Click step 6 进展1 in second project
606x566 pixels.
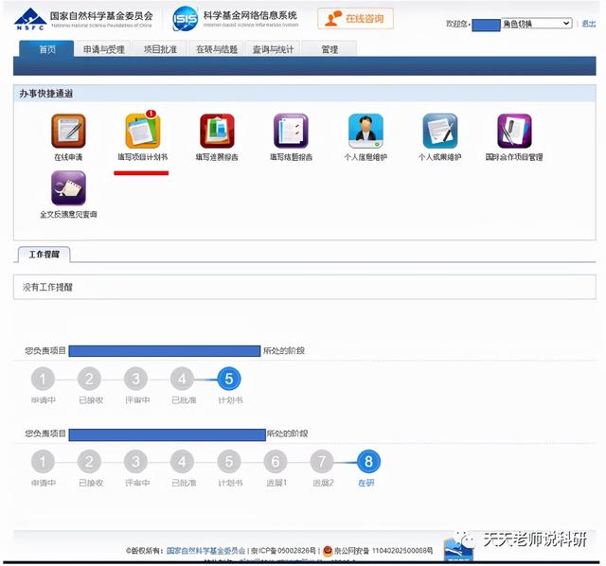coord(276,462)
